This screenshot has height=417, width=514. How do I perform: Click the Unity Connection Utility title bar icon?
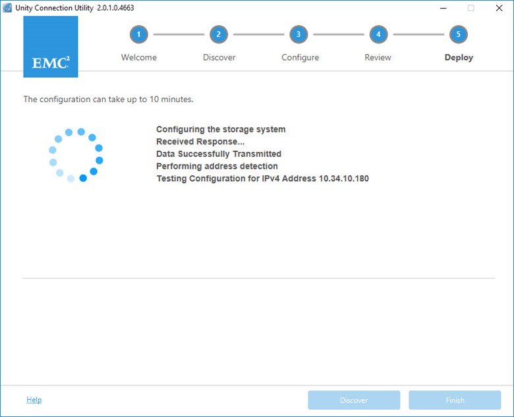pos(7,8)
